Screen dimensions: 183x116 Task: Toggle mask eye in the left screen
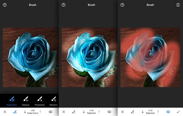tap(50, 112)
